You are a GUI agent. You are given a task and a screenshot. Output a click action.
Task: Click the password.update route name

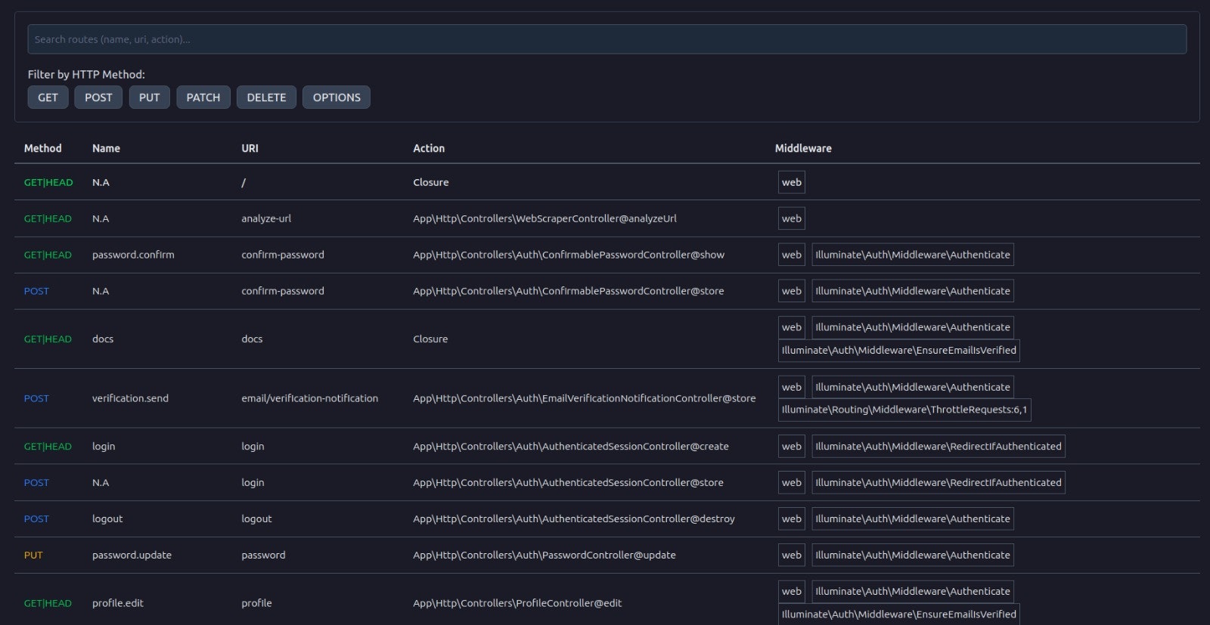[132, 555]
